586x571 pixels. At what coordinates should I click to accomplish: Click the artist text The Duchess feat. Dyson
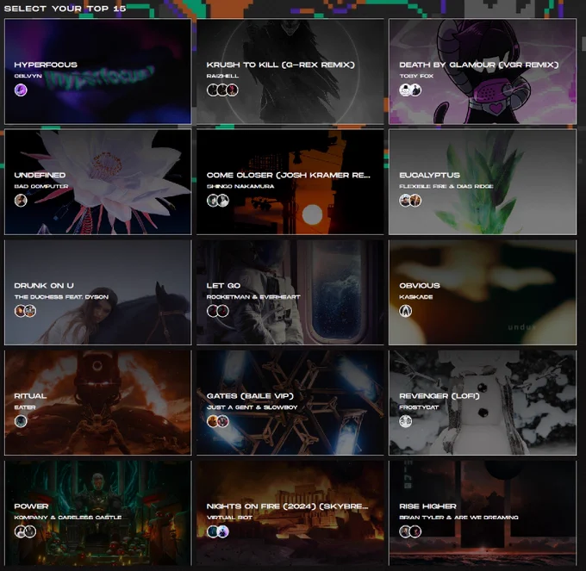61,297
